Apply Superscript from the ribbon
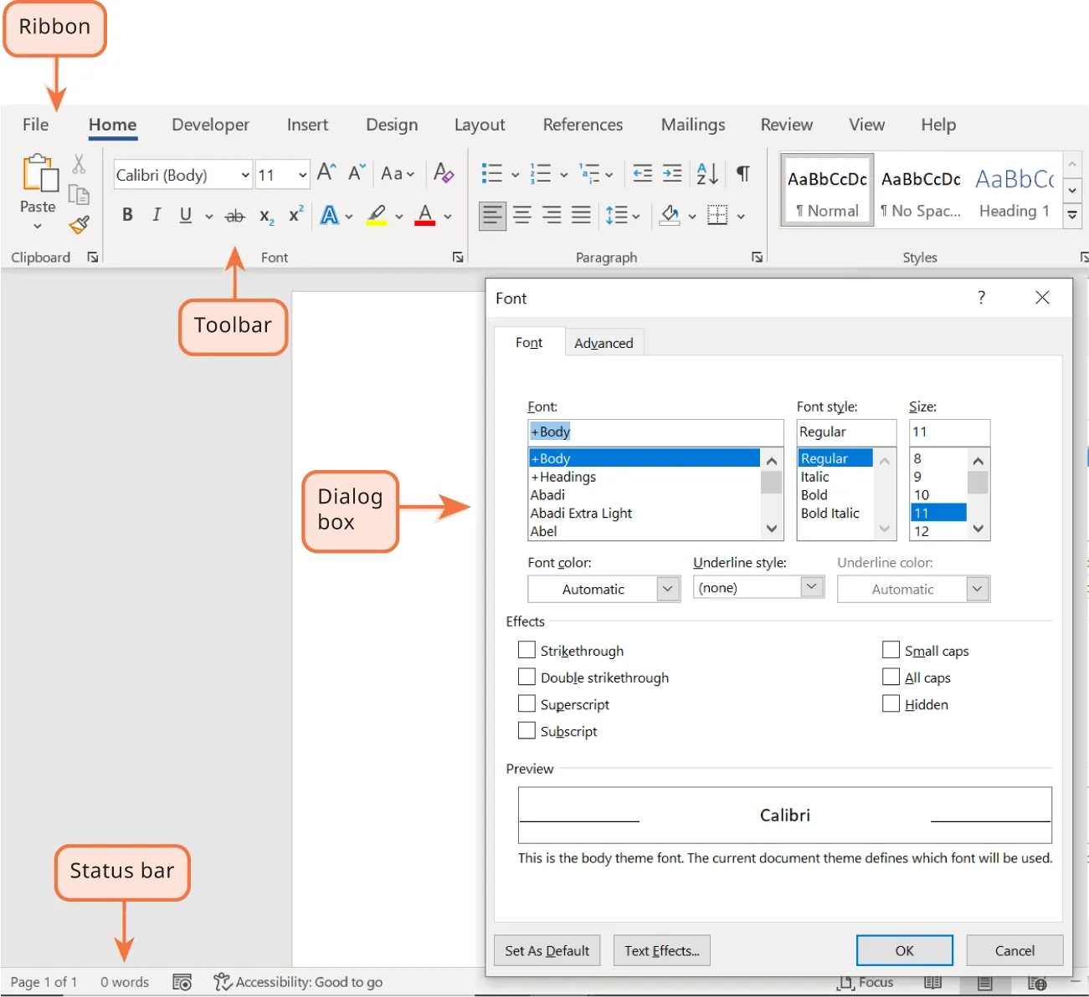 (x=295, y=215)
